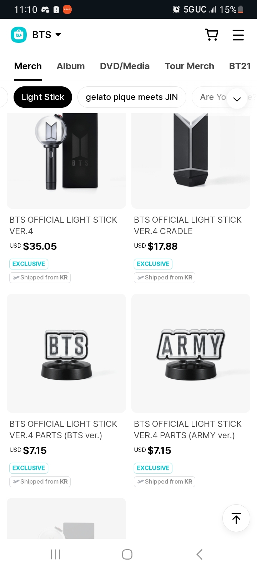This screenshot has width=257, height=571.
Task: Tap scroll-to-top arrow button
Action: 236,518
